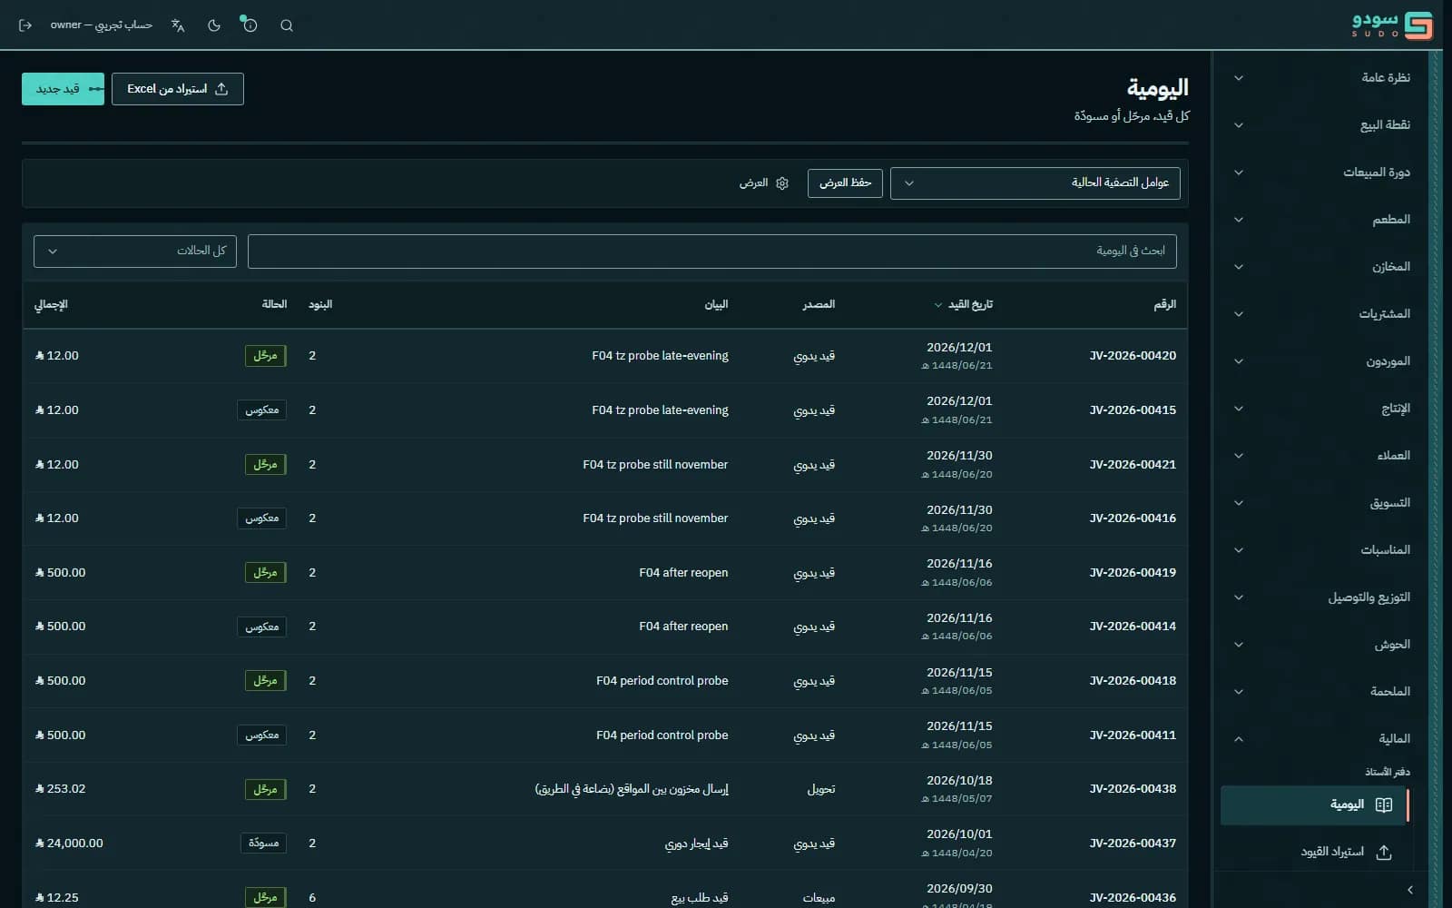
Task: Click the ابحث في اليومية search field
Action: (712, 252)
